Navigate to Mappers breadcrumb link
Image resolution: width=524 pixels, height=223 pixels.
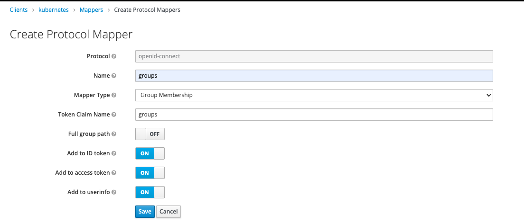tap(91, 9)
